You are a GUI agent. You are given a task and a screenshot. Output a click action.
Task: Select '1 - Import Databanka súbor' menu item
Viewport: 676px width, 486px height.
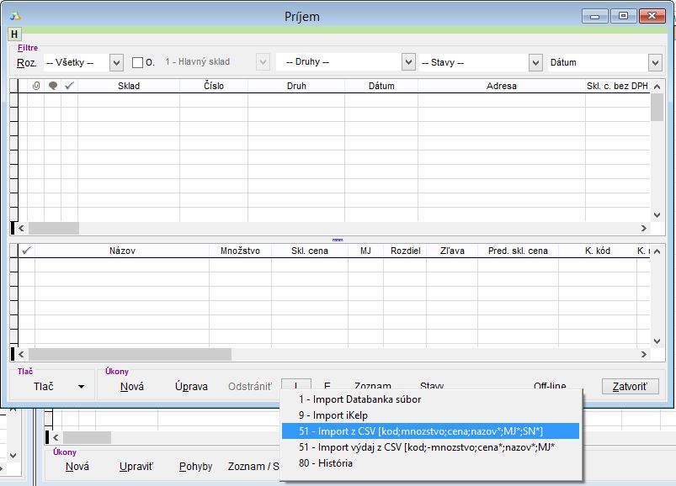click(359, 399)
